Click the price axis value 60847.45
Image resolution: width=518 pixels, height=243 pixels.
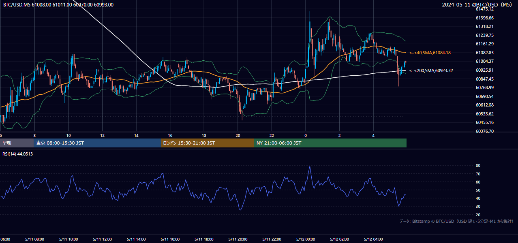point(484,79)
